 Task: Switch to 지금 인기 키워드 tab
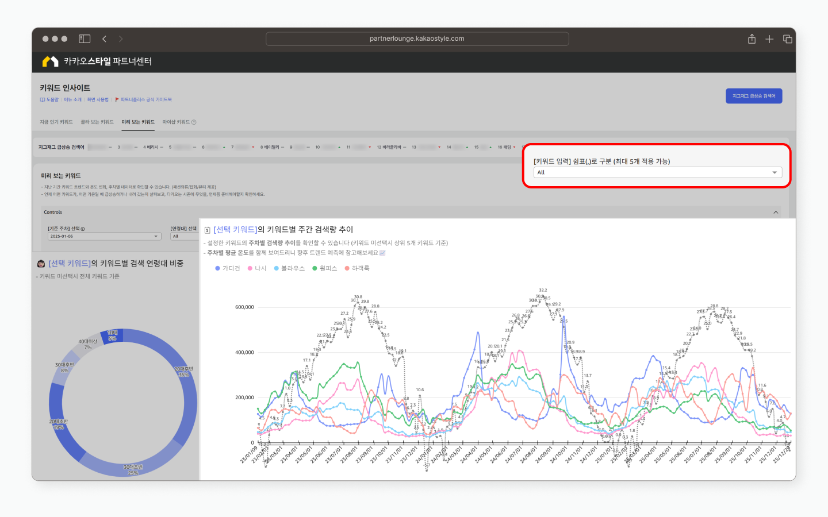tap(56, 122)
